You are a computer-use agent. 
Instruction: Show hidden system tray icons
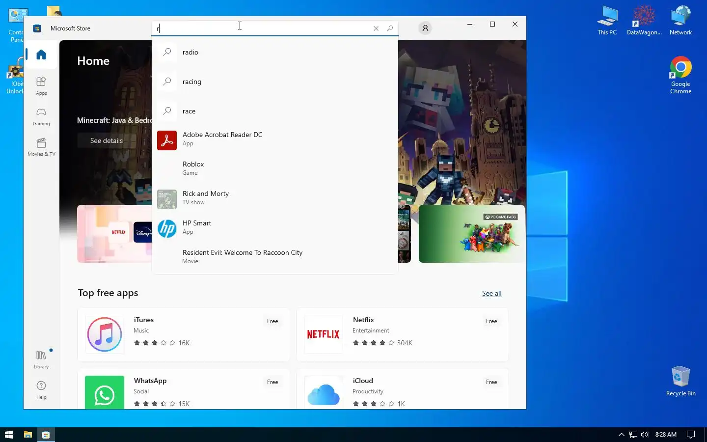621,435
